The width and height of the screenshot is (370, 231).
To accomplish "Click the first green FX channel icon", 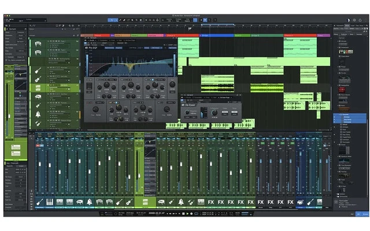I will click(210, 202).
